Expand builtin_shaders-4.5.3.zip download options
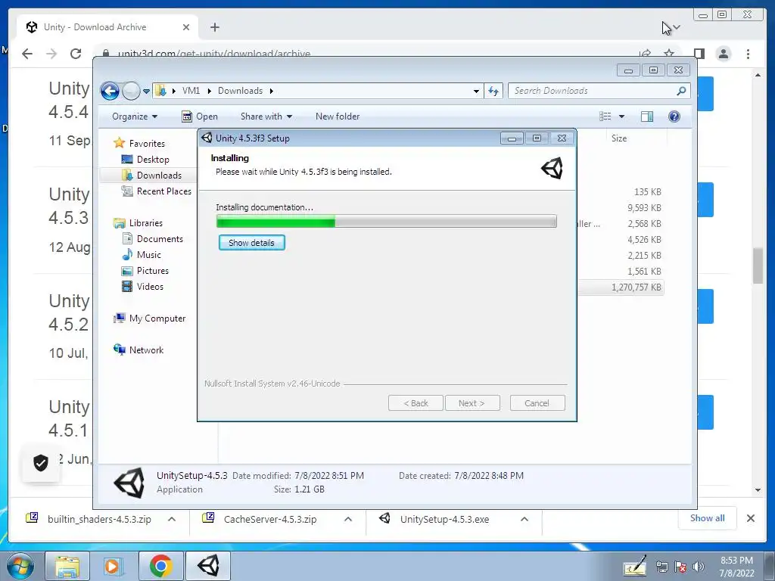The image size is (775, 581). click(172, 519)
